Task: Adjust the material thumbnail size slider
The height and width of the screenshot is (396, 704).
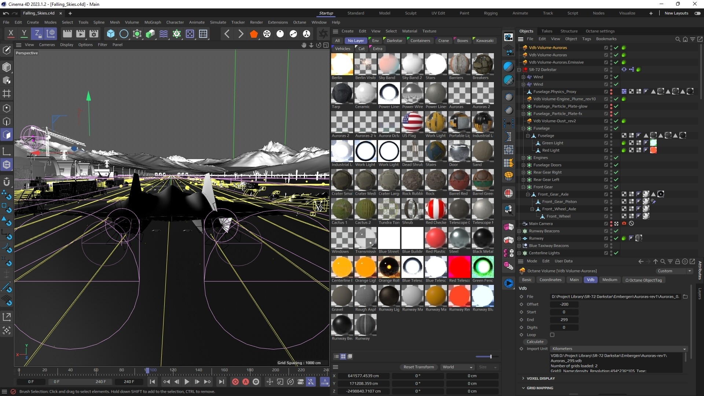Action: [491, 356]
